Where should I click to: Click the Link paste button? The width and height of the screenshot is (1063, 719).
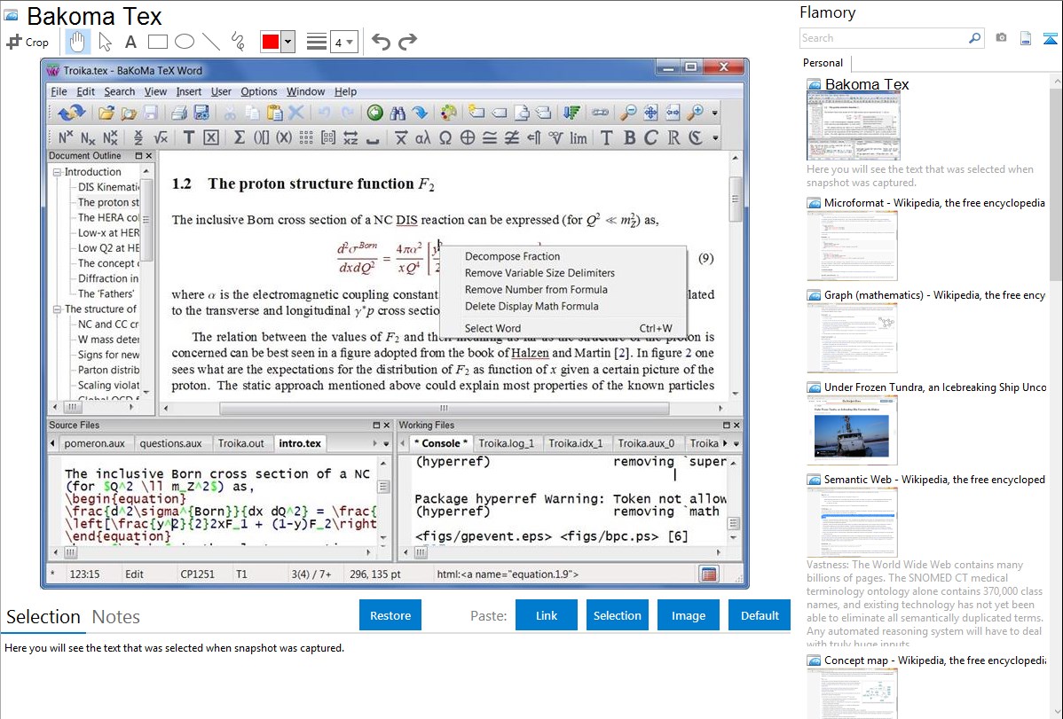coord(547,615)
